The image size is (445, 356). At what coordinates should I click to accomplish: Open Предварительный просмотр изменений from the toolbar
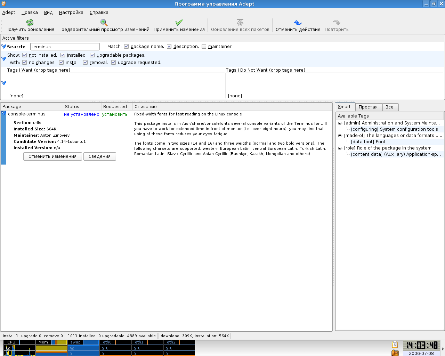pyautogui.click(x=104, y=26)
